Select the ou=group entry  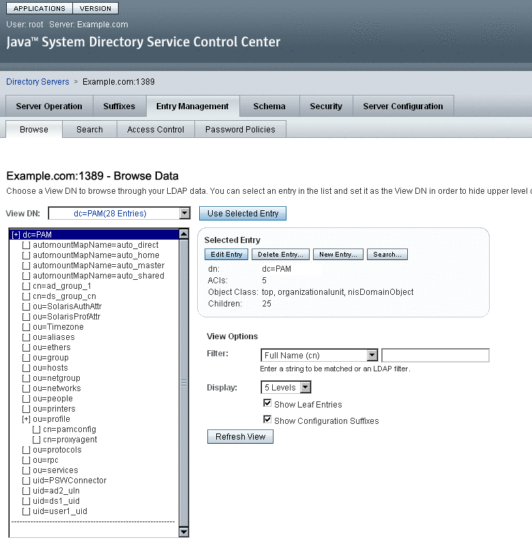[50, 358]
